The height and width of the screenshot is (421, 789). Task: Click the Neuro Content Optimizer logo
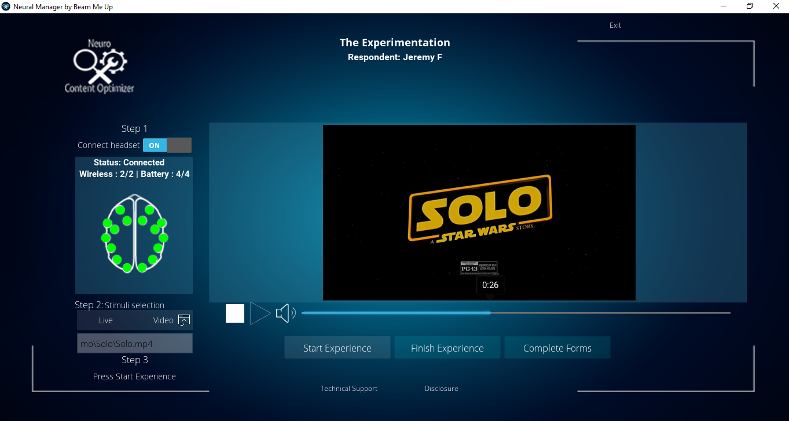[x=100, y=67]
